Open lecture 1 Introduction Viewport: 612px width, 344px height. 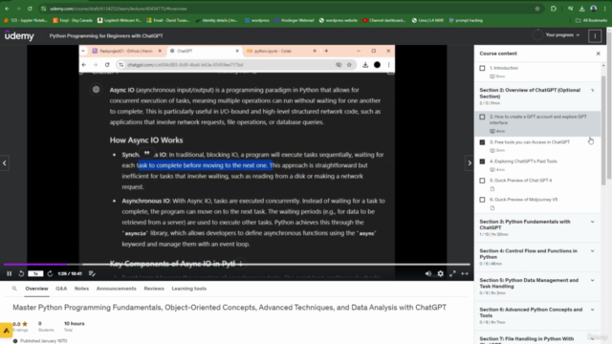click(x=504, y=68)
